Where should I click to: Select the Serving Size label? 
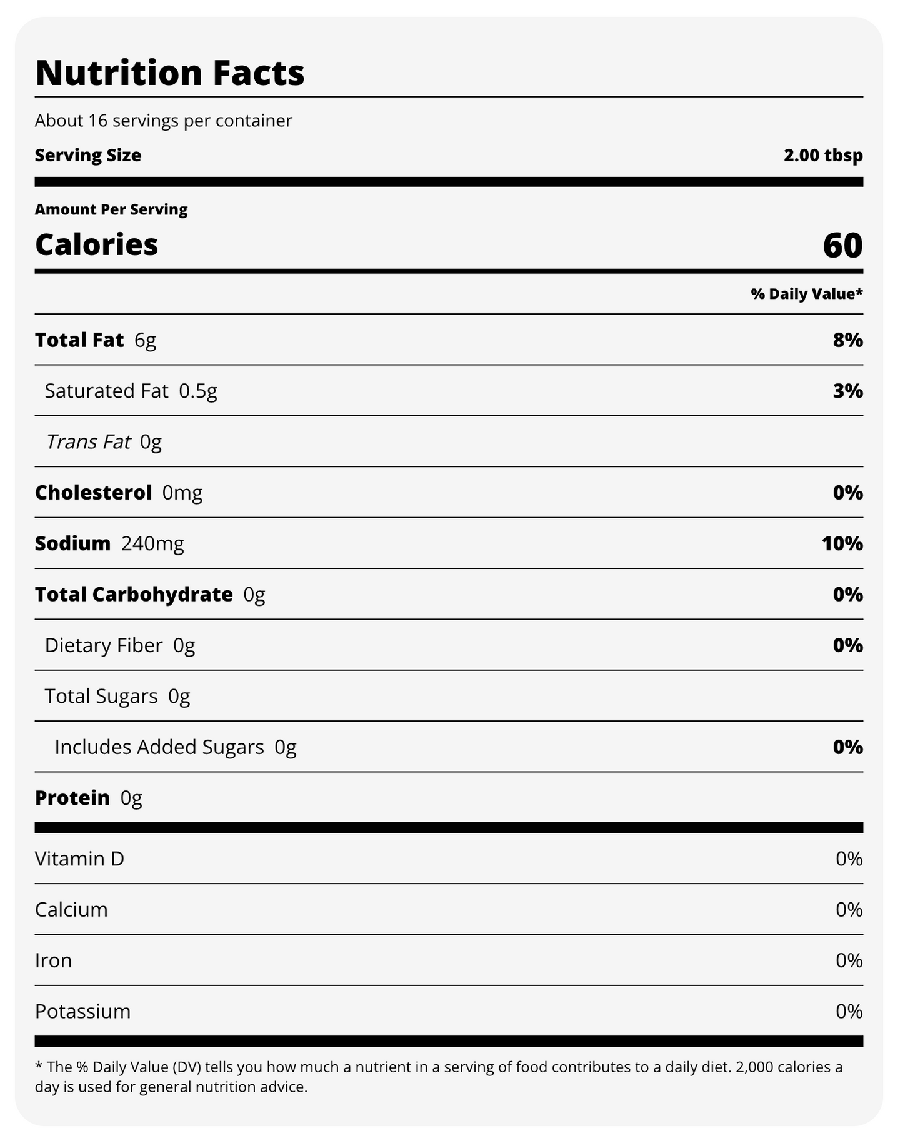pos(88,155)
